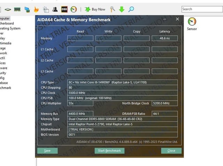Open the Sensor item in the main pane
223x166 pixels.
coord(192,24)
